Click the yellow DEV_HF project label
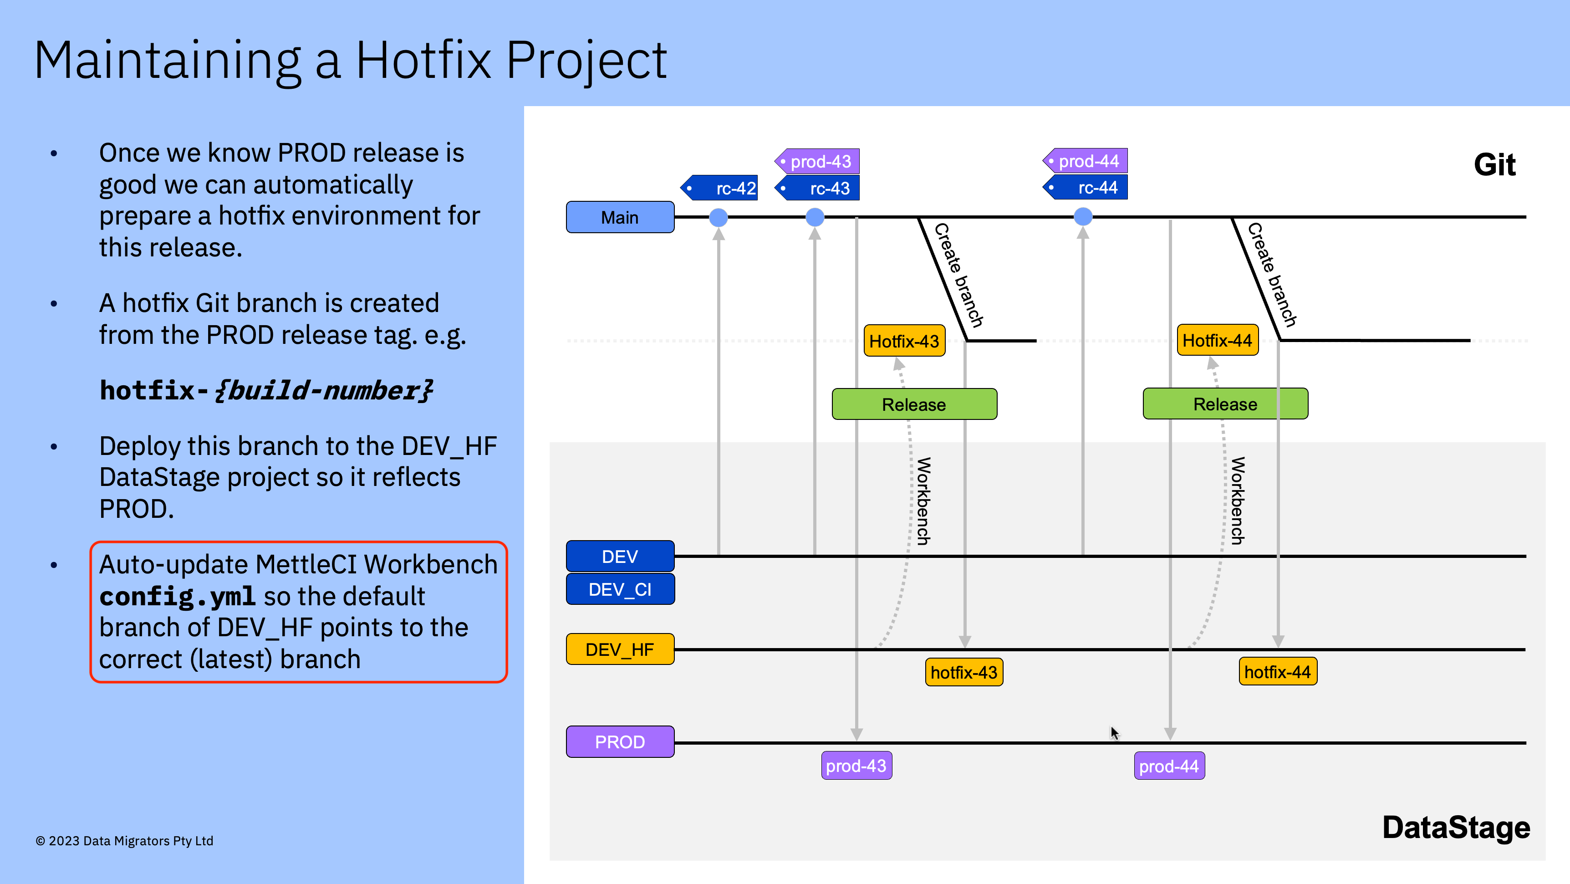The width and height of the screenshot is (1570, 884). (620, 649)
